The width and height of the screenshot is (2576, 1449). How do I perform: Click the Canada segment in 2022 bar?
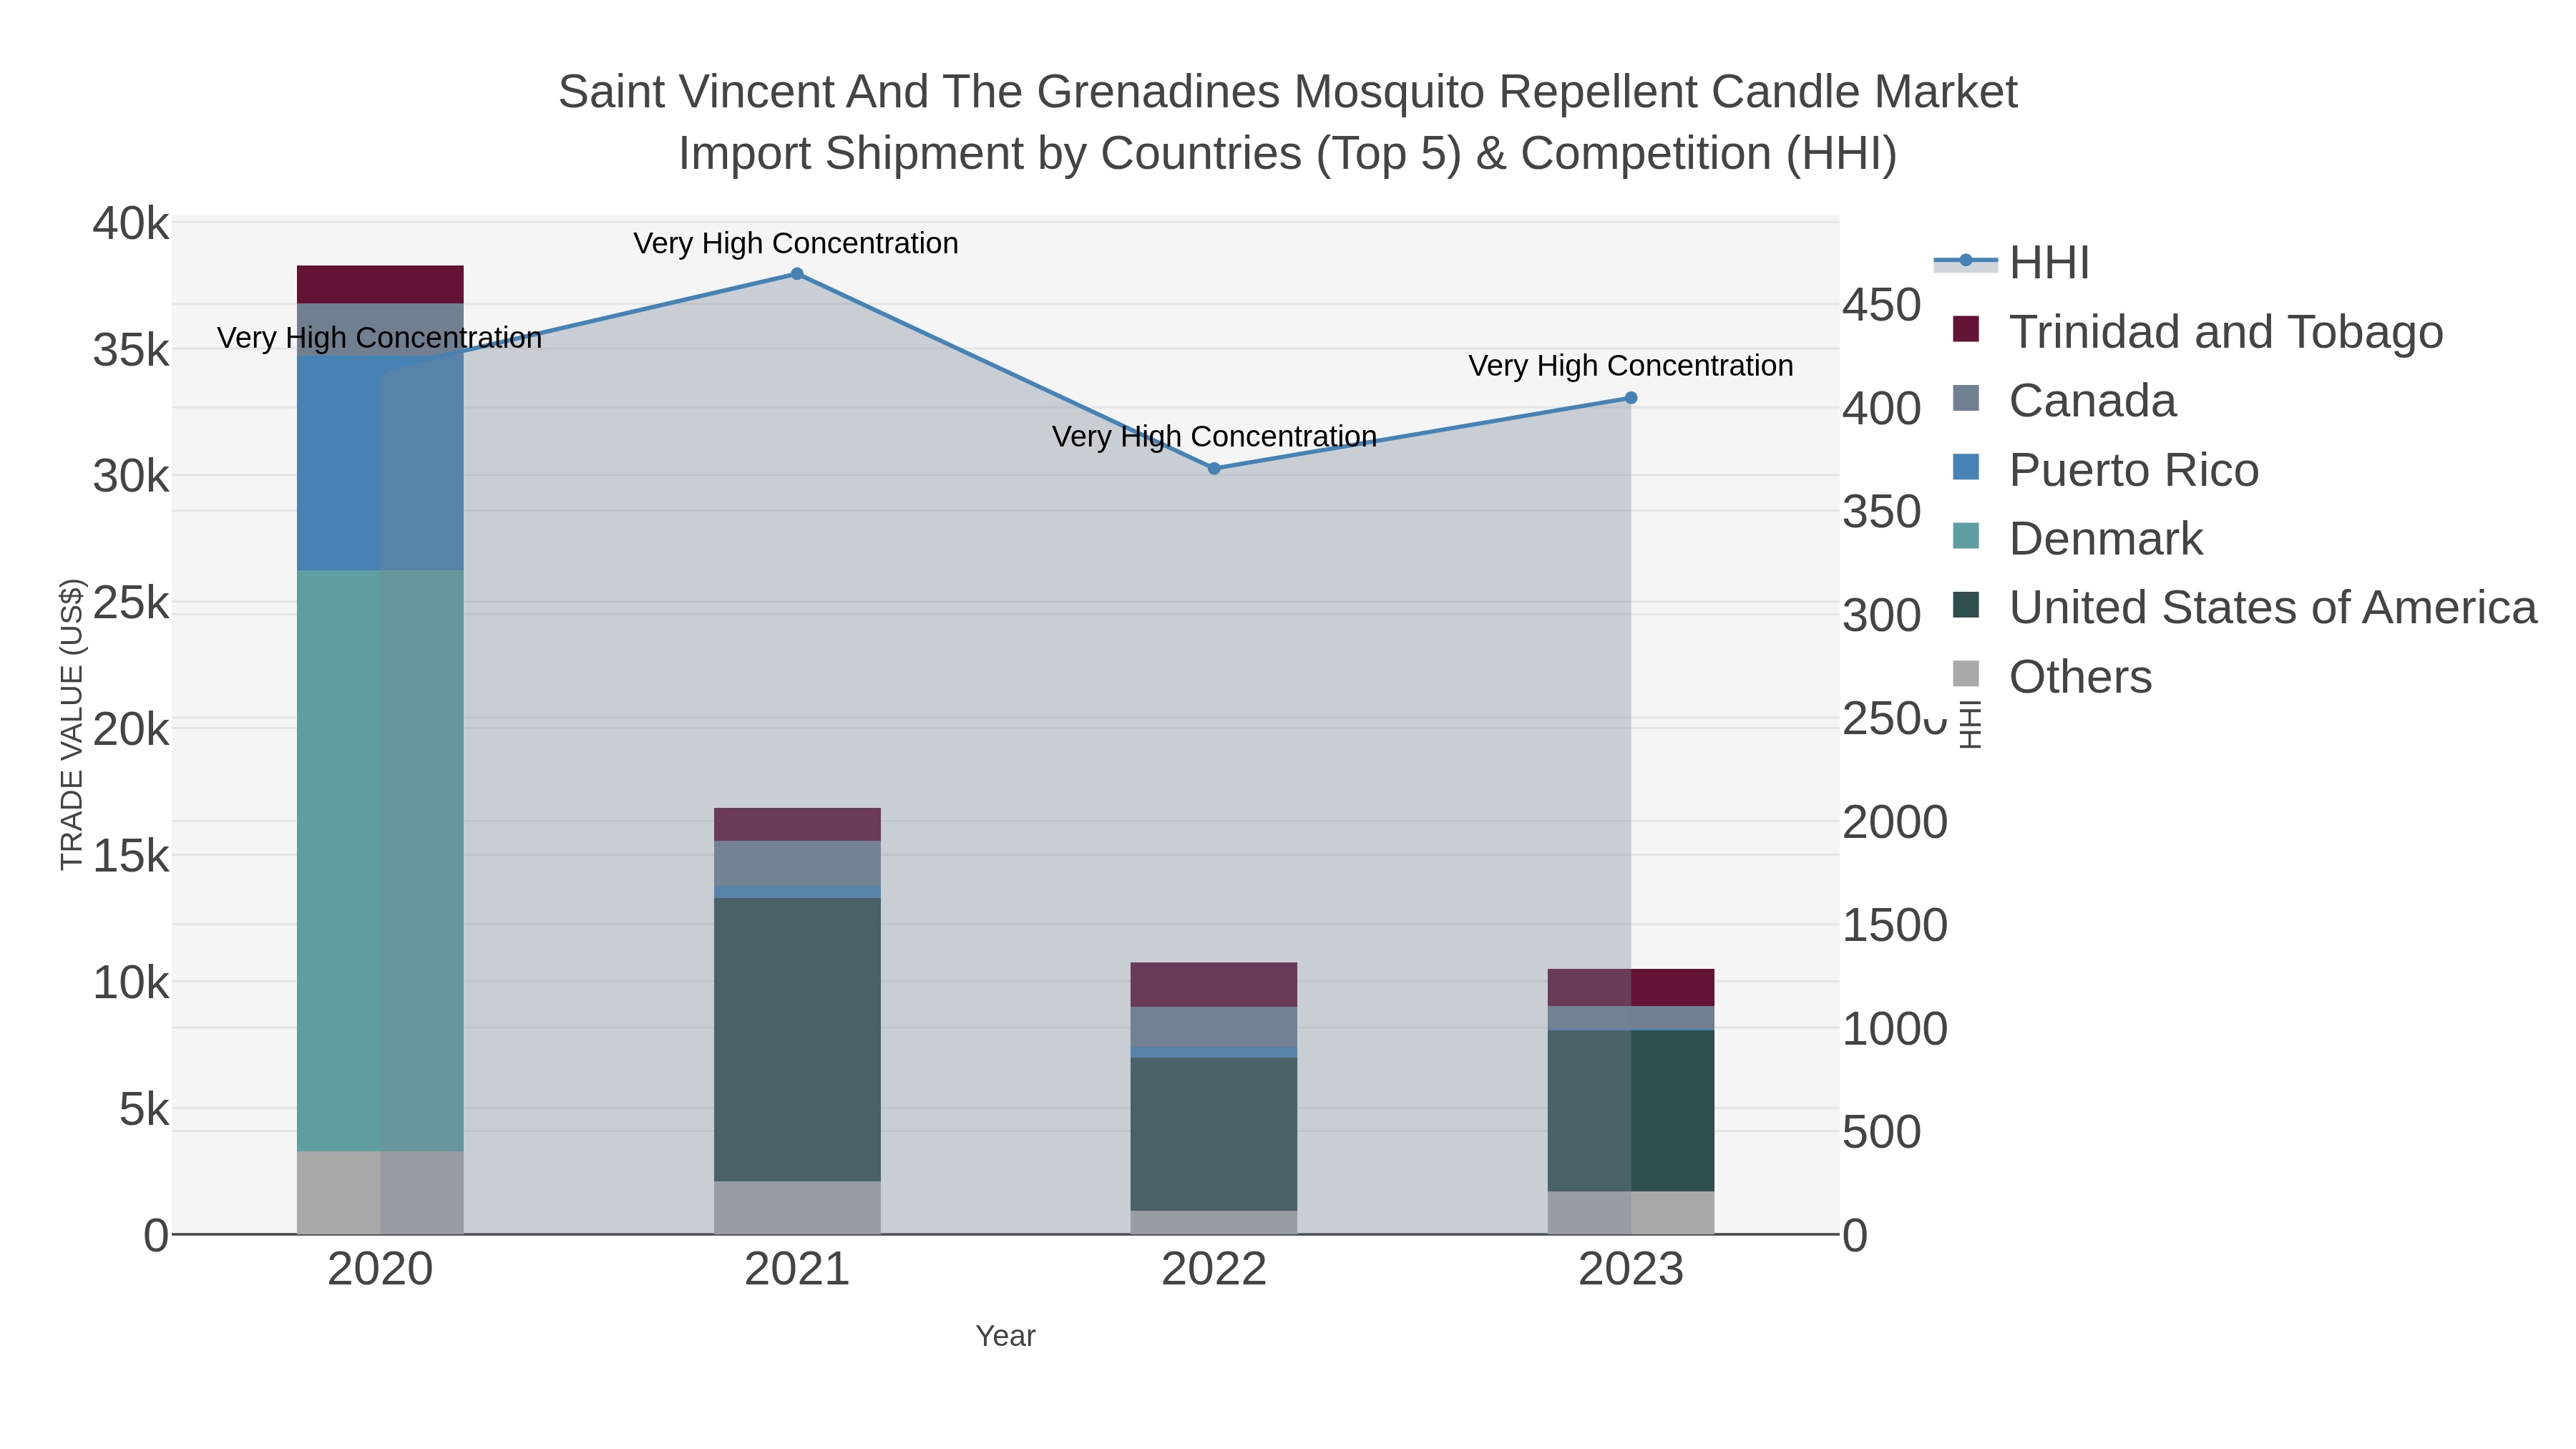(x=1214, y=1027)
